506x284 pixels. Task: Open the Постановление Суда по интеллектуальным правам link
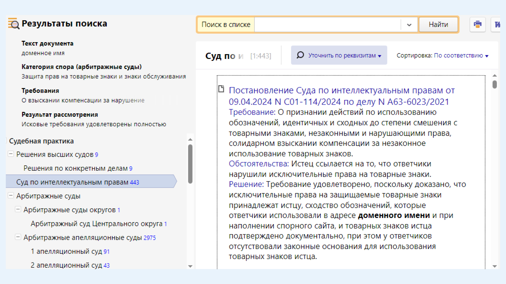342,96
